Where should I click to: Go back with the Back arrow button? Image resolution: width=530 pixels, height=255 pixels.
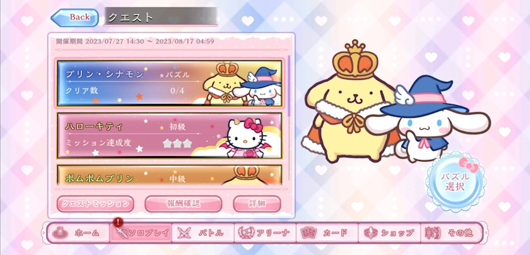(x=74, y=18)
